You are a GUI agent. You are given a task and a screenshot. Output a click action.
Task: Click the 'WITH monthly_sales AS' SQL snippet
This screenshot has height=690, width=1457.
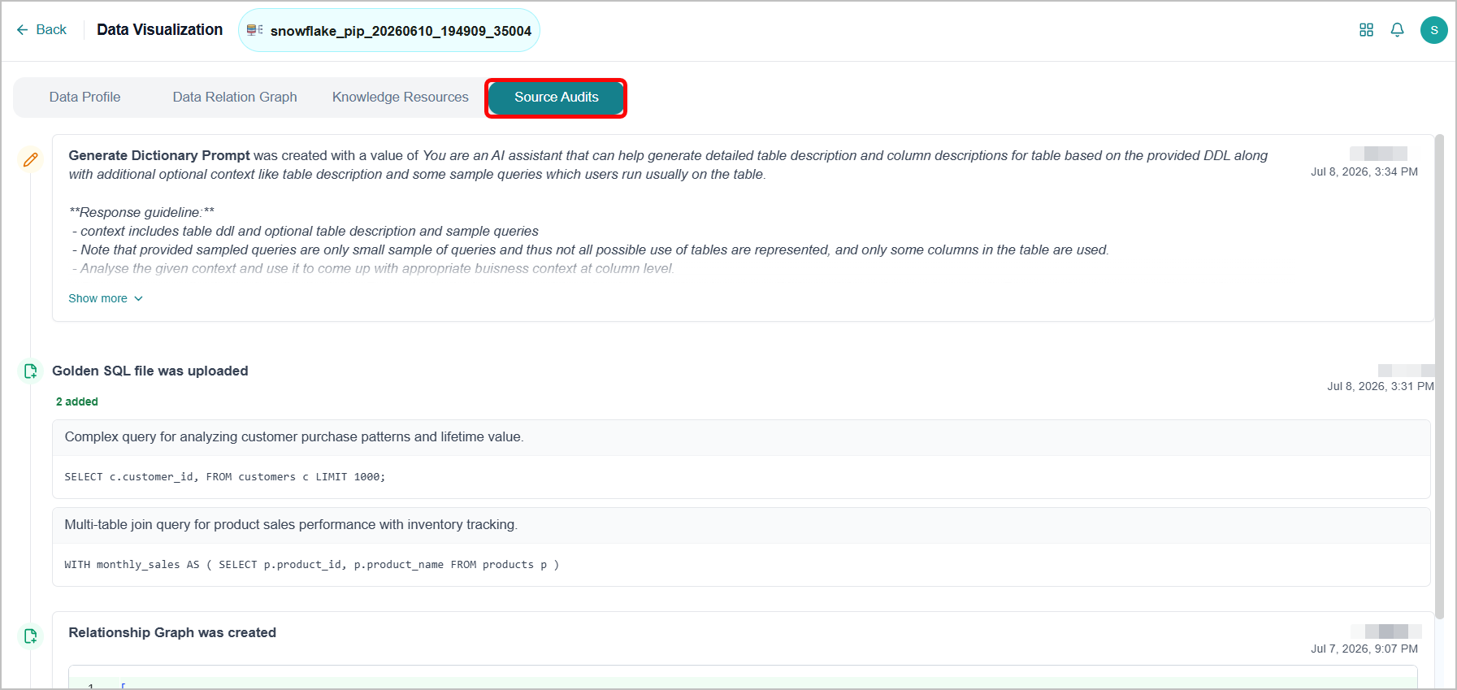[312, 565]
